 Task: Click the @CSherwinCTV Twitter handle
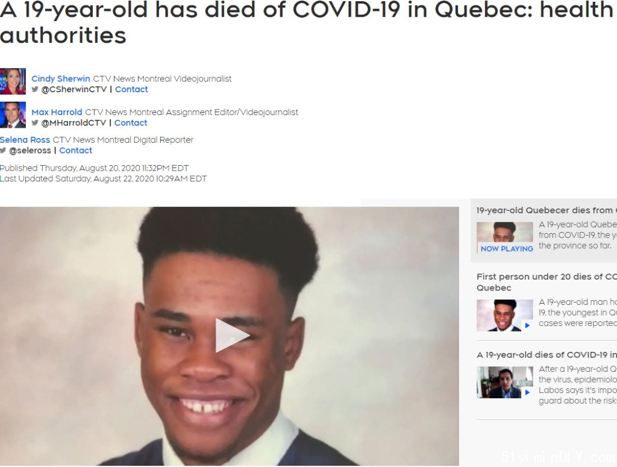click(74, 89)
